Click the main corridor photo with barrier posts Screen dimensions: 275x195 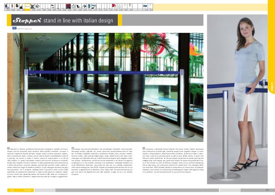pyautogui.click(x=105, y=87)
